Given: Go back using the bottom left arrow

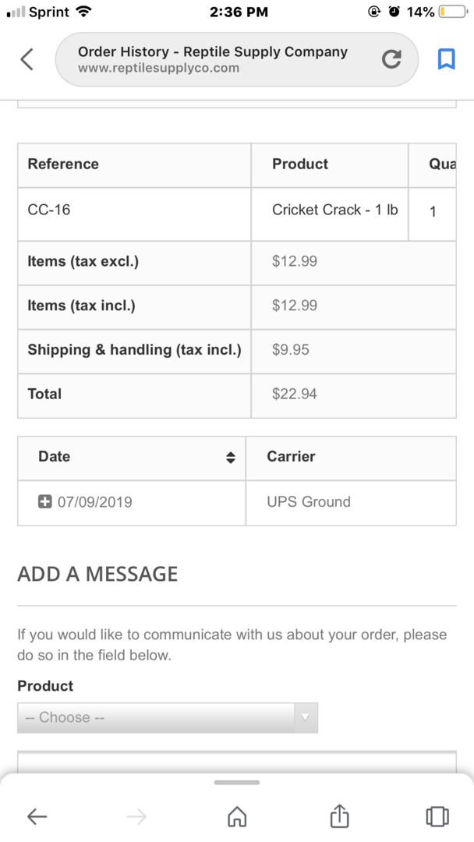Looking at the screenshot, I should coord(37,815).
